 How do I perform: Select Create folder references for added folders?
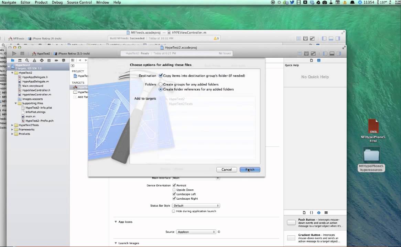pos(161,89)
